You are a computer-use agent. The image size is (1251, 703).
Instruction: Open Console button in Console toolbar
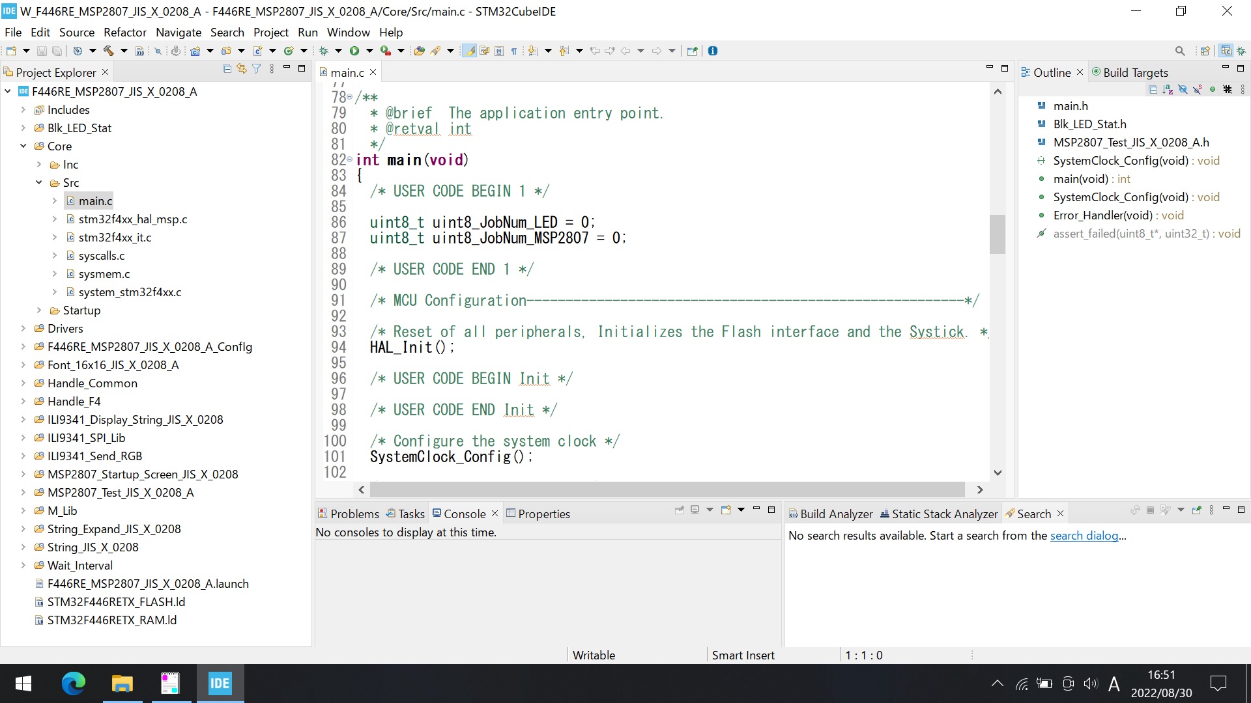[x=726, y=510]
